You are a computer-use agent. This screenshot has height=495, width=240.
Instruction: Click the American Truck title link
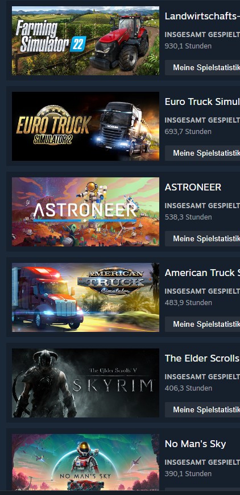[x=202, y=273]
